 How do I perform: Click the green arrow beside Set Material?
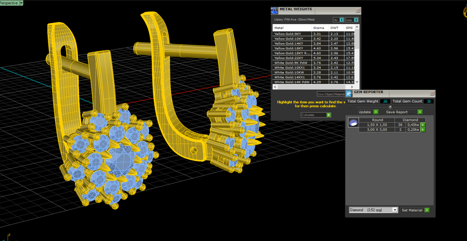click(x=427, y=210)
